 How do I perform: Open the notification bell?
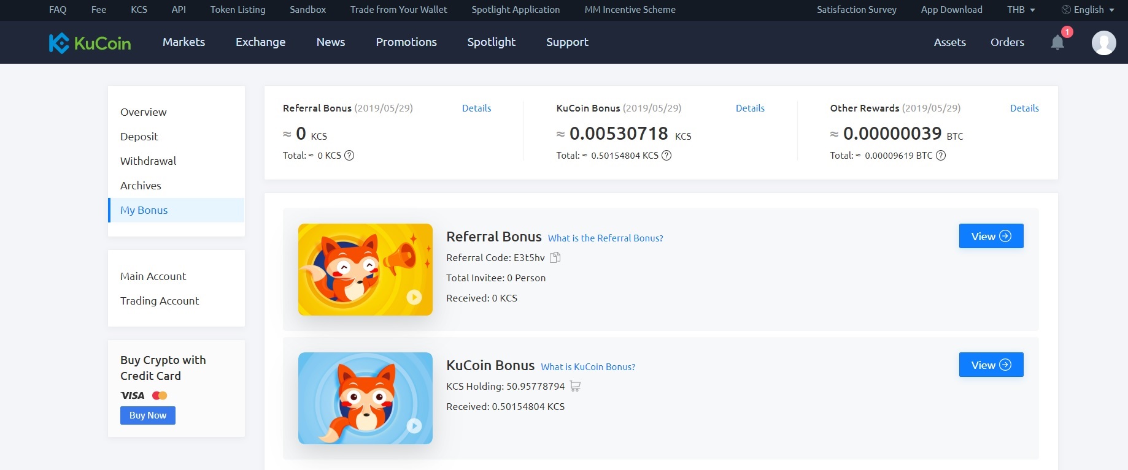tap(1057, 42)
